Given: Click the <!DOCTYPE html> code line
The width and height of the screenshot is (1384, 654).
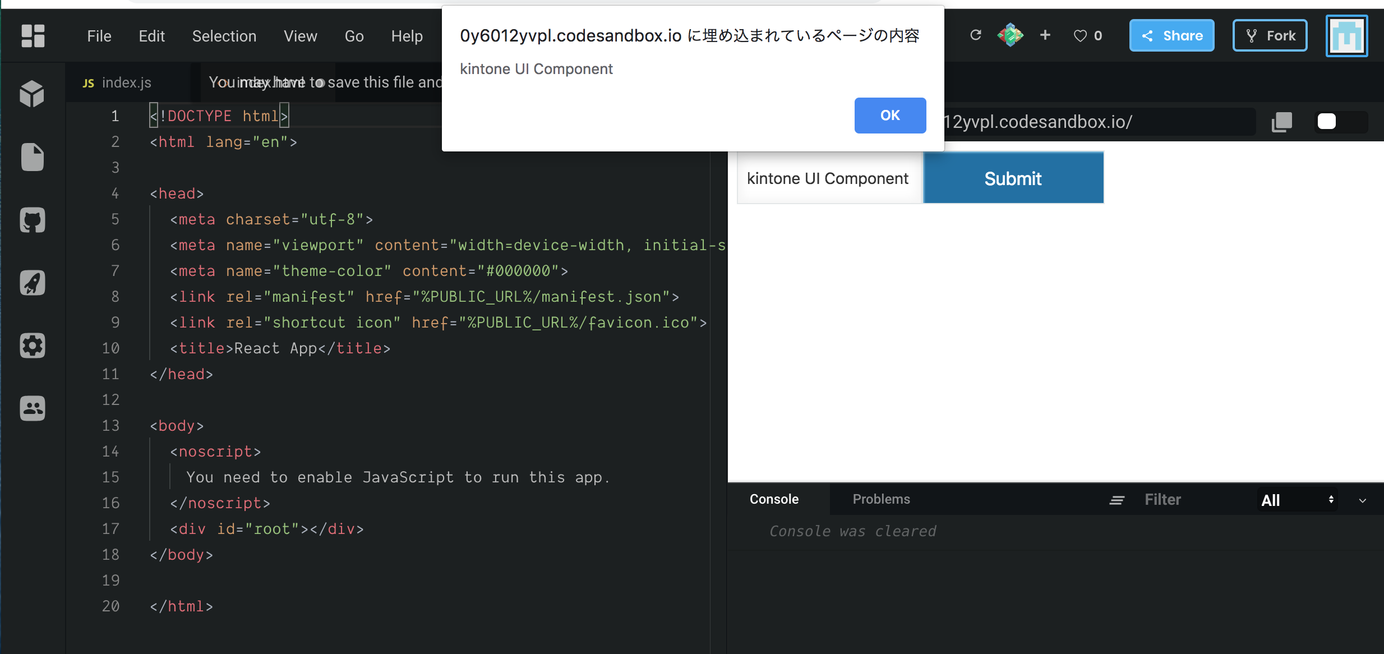Looking at the screenshot, I should [219, 116].
